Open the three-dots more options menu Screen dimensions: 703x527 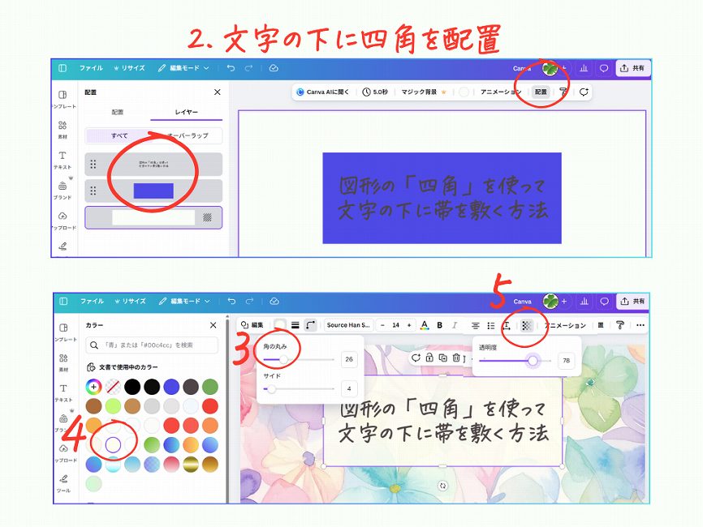640,325
